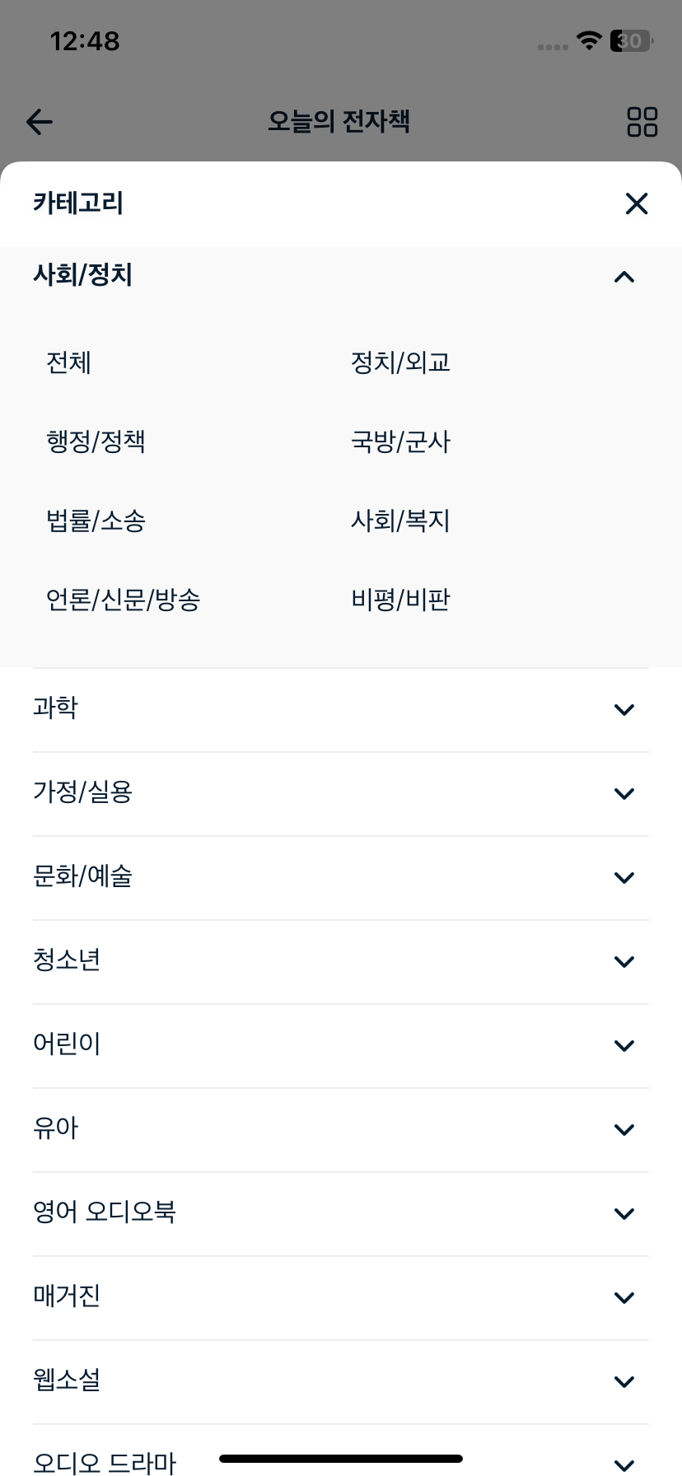Collapse the 사회/정치 section chevron

pyautogui.click(x=624, y=277)
